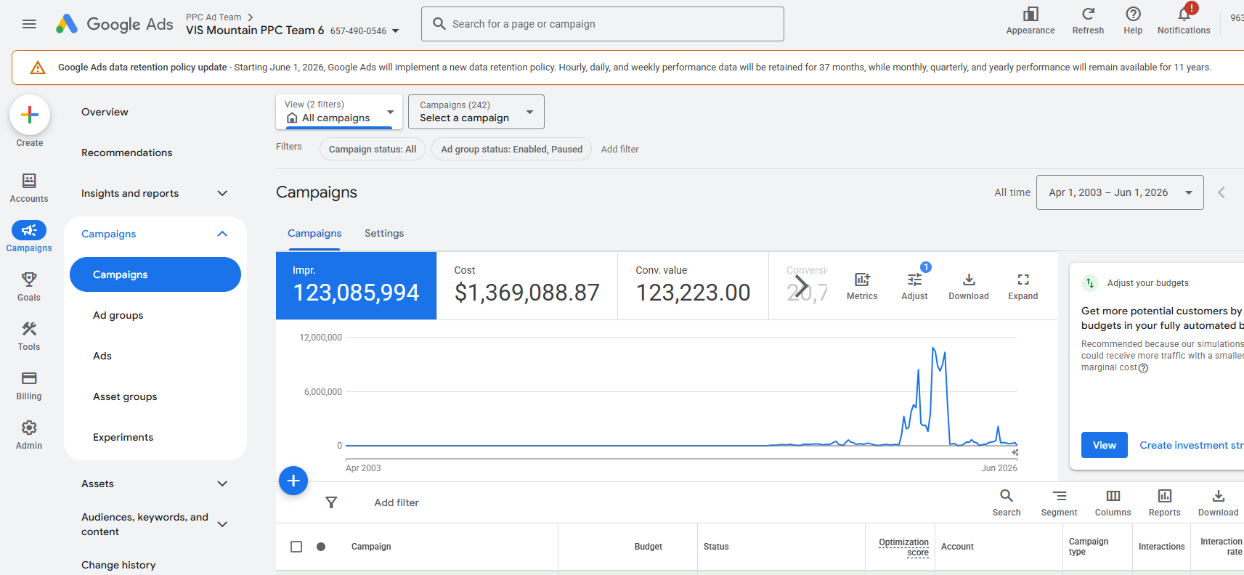This screenshot has width=1244, height=575.
Task: Click the Adjust chart icon
Action: (914, 286)
